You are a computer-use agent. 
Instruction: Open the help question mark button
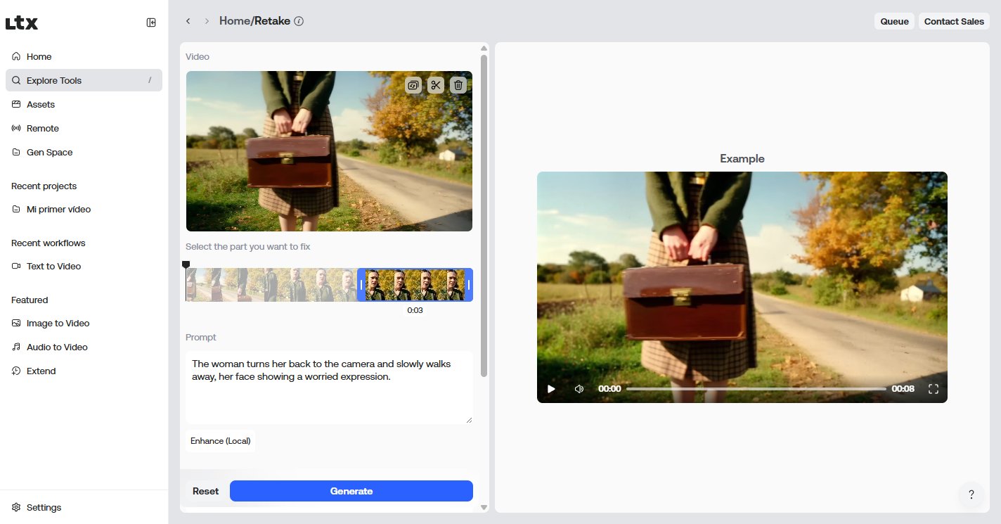tap(971, 494)
